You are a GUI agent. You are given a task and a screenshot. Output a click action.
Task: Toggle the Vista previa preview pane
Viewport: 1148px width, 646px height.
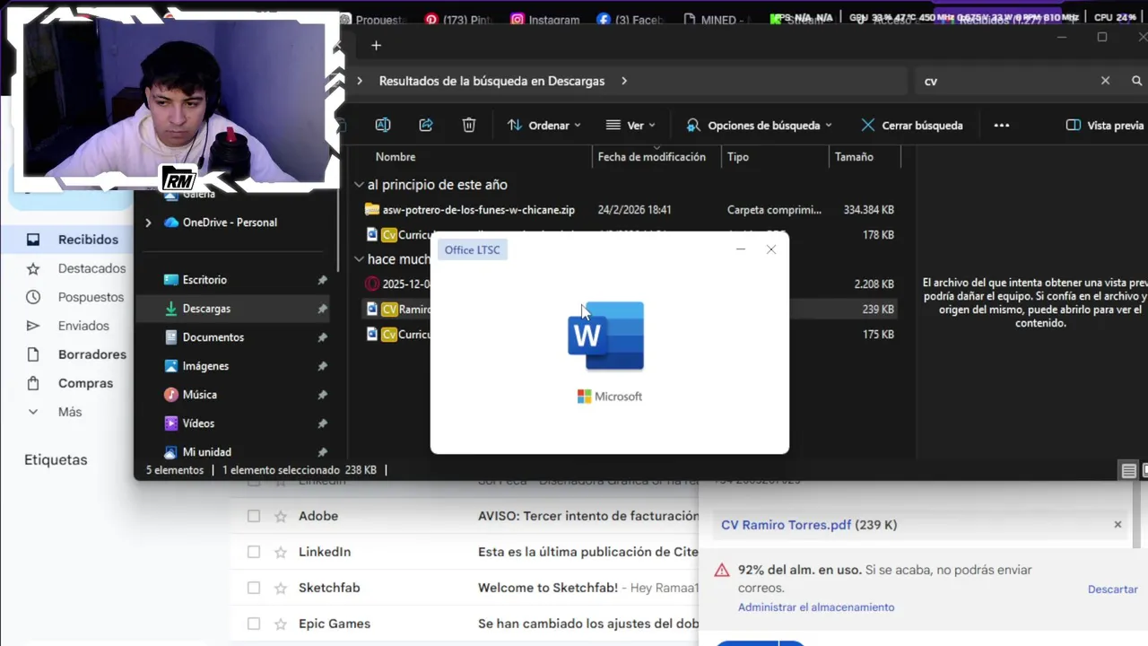point(1105,126)
